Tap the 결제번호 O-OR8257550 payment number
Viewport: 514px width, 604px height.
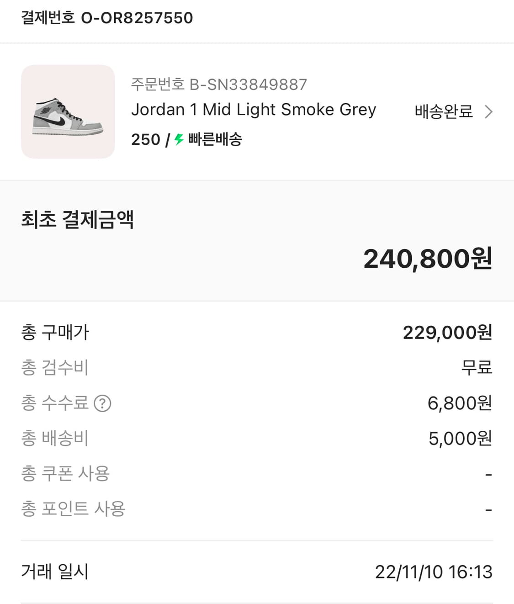(x=107, y=18)
